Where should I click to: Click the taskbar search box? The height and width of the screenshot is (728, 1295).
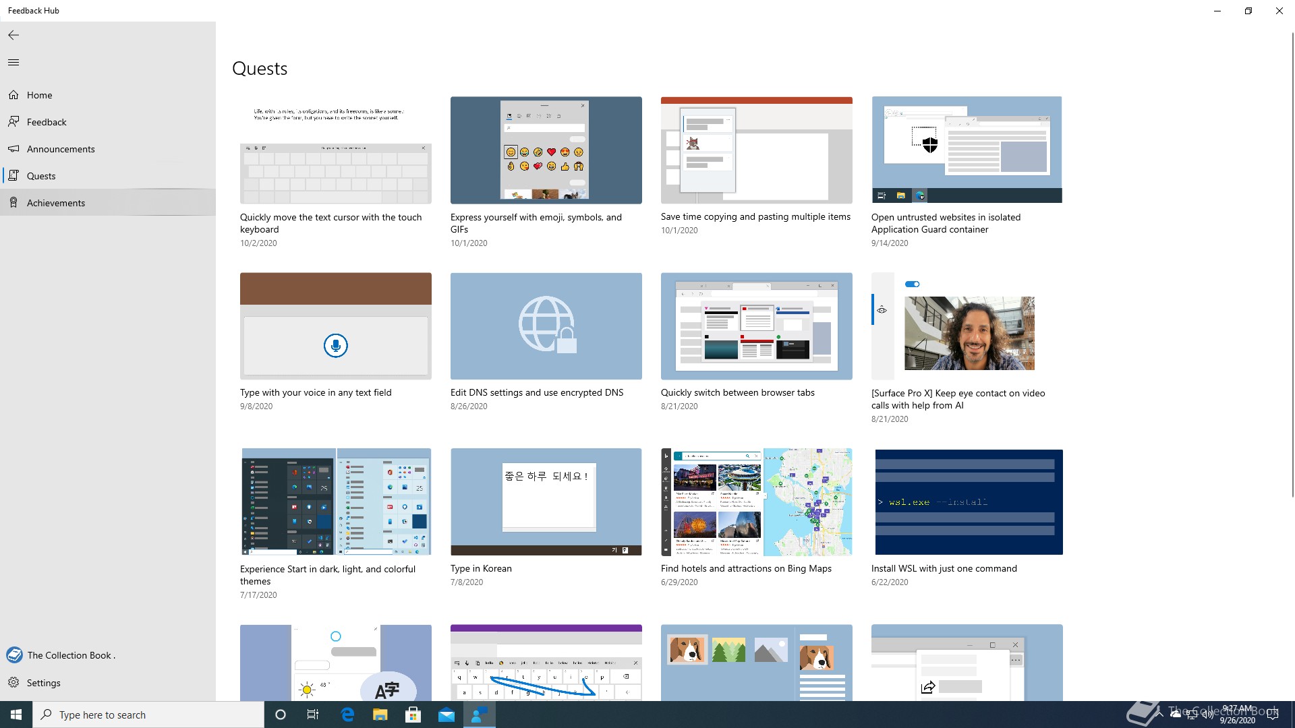point(148,715)
